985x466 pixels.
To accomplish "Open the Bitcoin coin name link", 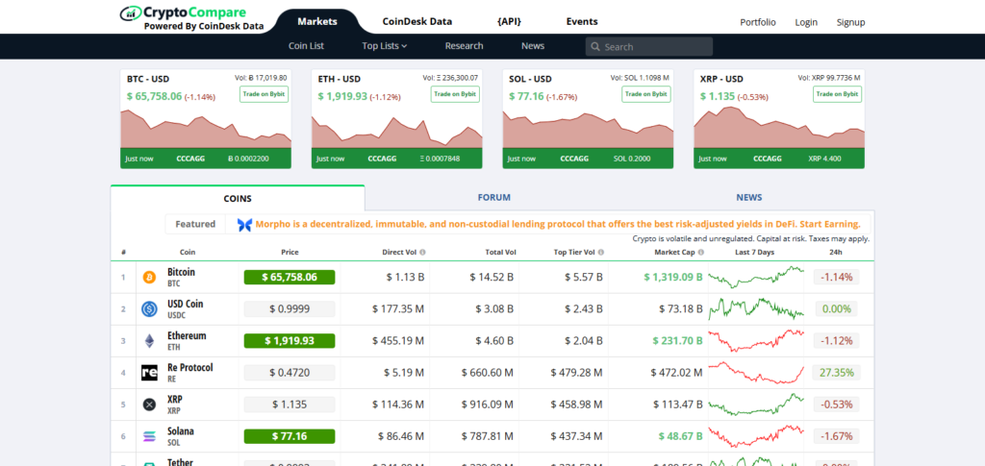I will coord(181,272).
